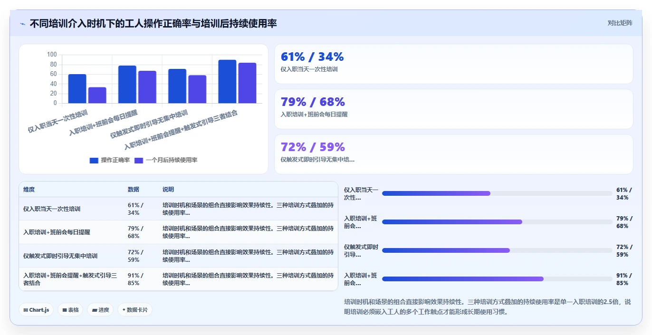Click table row 仅入职当天一次性培训
The image size is (652, 335).
[178, 209]
